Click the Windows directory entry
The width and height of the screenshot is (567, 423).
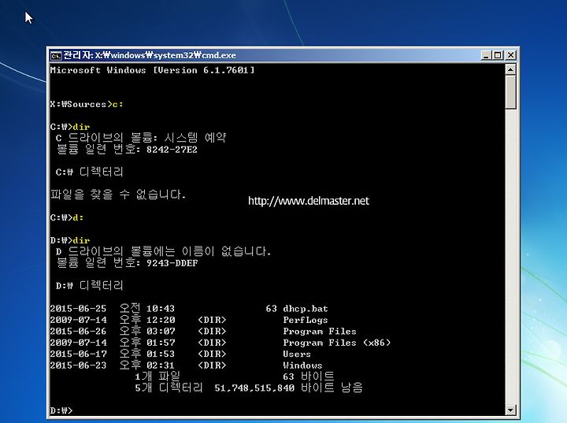pos(302,365)
